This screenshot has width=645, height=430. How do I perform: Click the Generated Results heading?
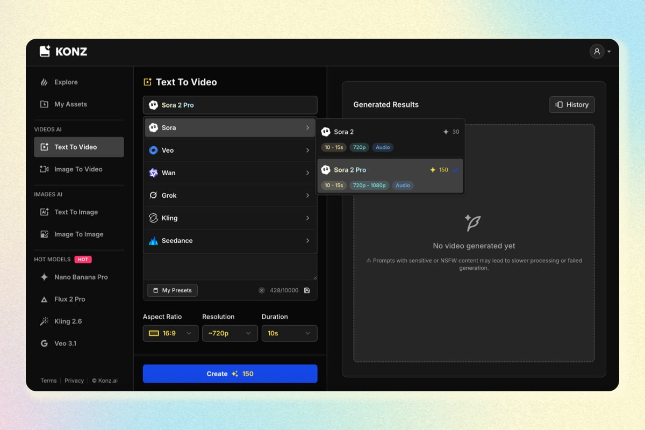pos(386,105)
